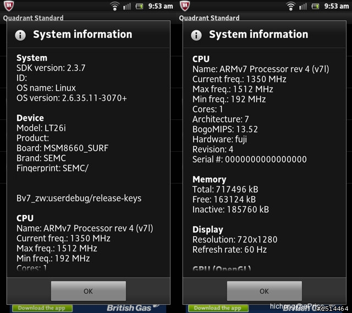Viewport: 352px width, 313px height.
Task: Select the Product: line under Device
Action: pyautogui.click(x=32, y=138)
